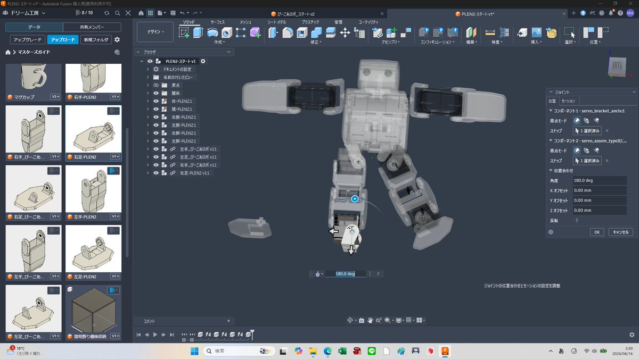Click the Home icon in top bar
Viewport: 639px width, 359px height.
point(141,13)
